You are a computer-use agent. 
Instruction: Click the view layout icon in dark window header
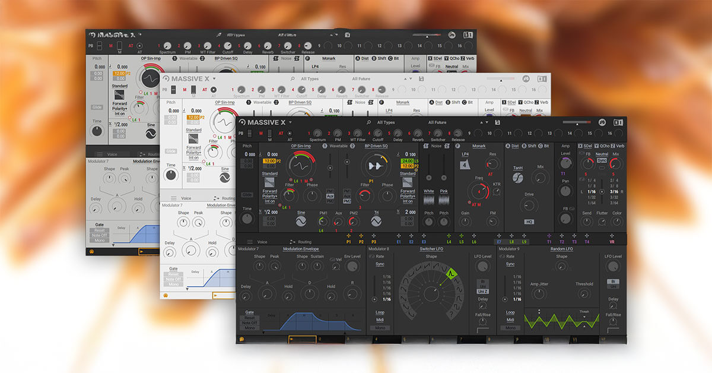click(x=618, y=122)
